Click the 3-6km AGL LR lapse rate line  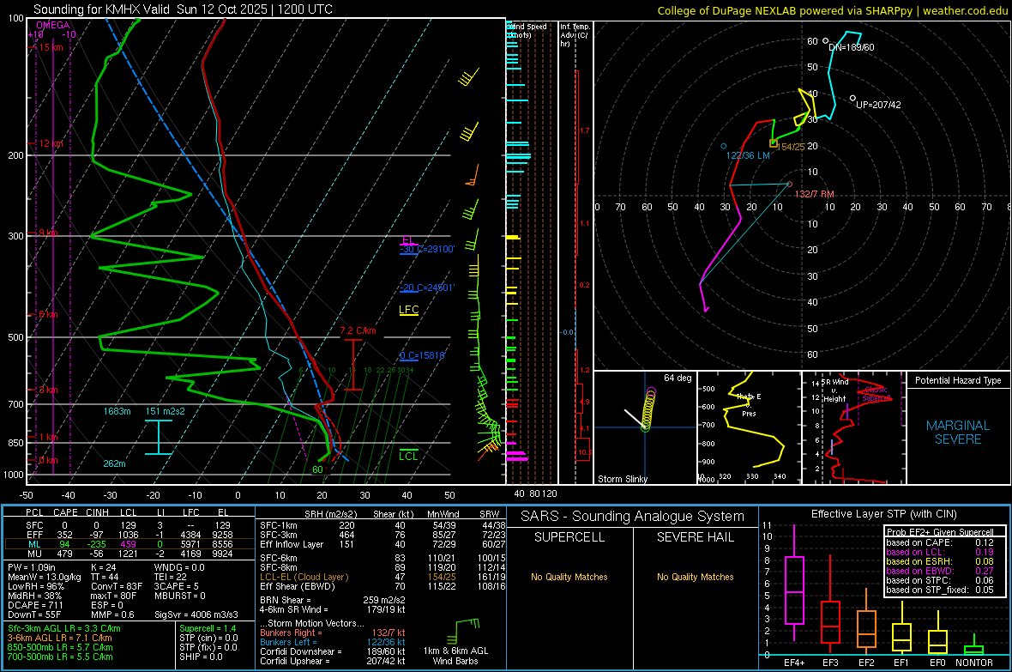[x=59, y=638]
